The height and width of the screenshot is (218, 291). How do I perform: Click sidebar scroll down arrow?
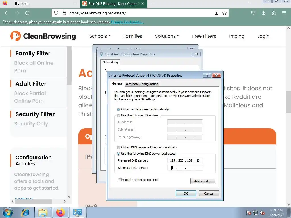pyautogui.click(x=69, y=197)
